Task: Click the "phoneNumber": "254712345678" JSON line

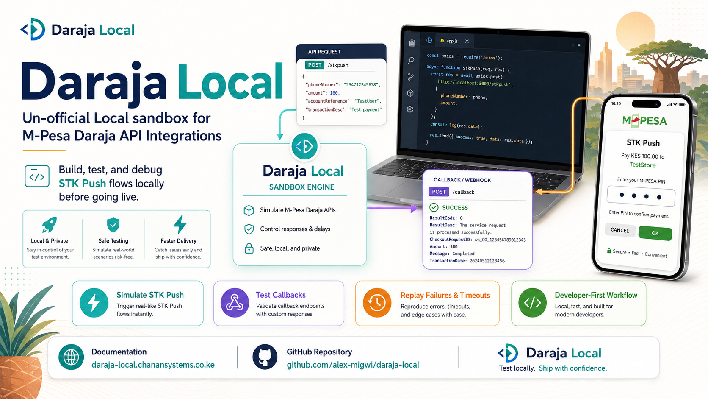Action: pyautogui.click(x=343, y=85)
